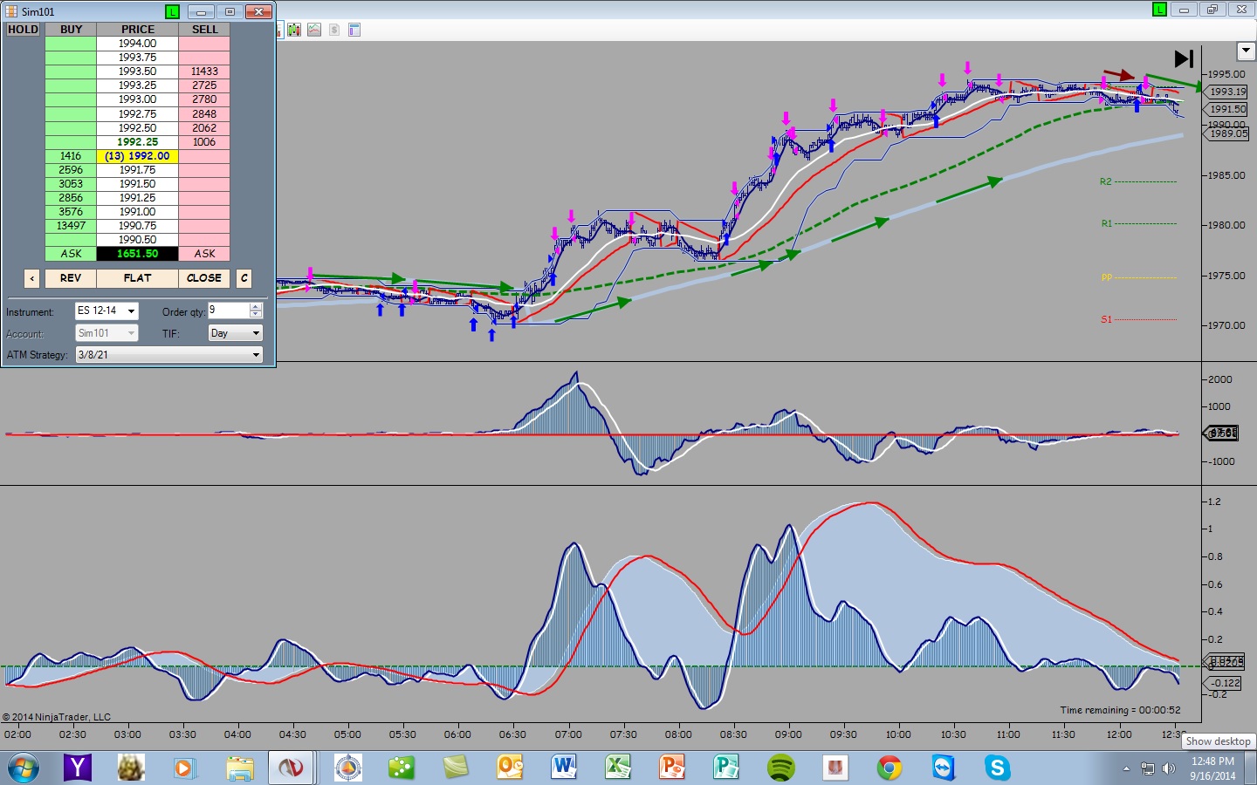
Task: Open Excel from the taskbar
Action: 618,768
